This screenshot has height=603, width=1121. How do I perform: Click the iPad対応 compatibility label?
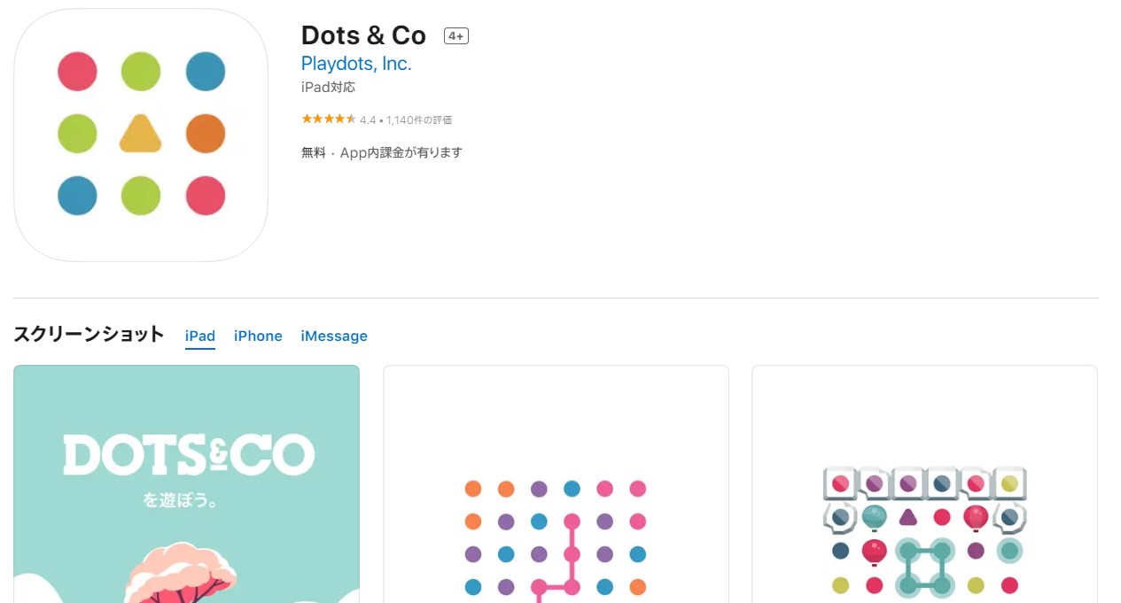328,88
